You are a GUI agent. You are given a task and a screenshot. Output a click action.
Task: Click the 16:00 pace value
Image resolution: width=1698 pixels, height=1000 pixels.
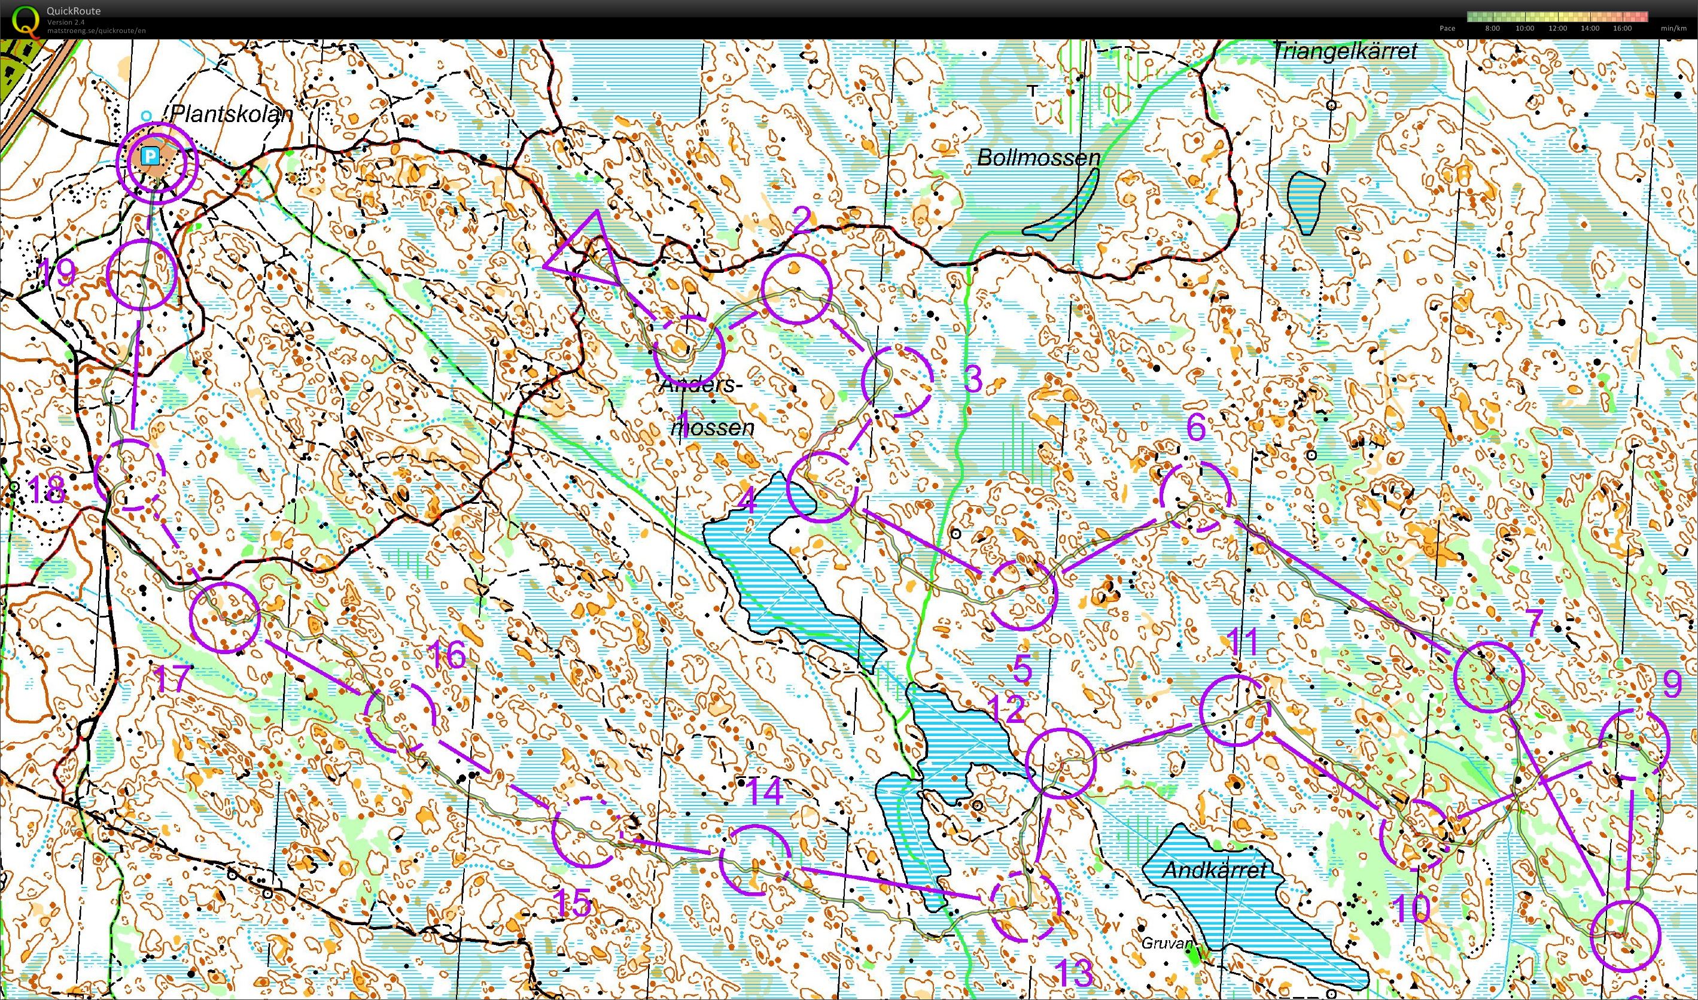point(1623,28)
